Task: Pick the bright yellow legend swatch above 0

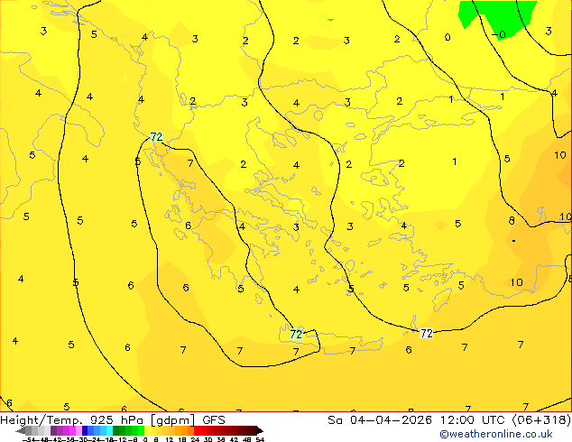Action: [x=147, y=430]
